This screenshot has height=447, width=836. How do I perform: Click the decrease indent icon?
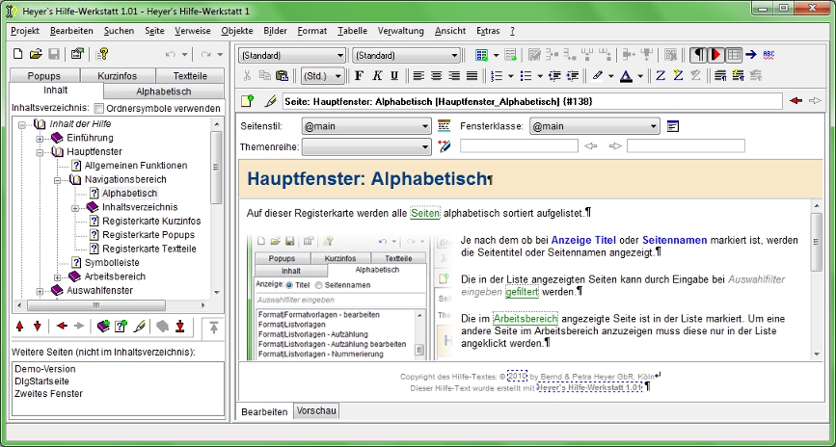tap(554, 76)
